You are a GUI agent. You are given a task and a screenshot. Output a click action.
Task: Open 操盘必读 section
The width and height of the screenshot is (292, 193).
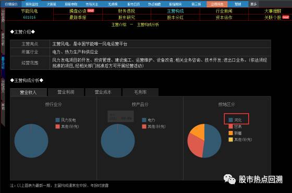point(78,11)
